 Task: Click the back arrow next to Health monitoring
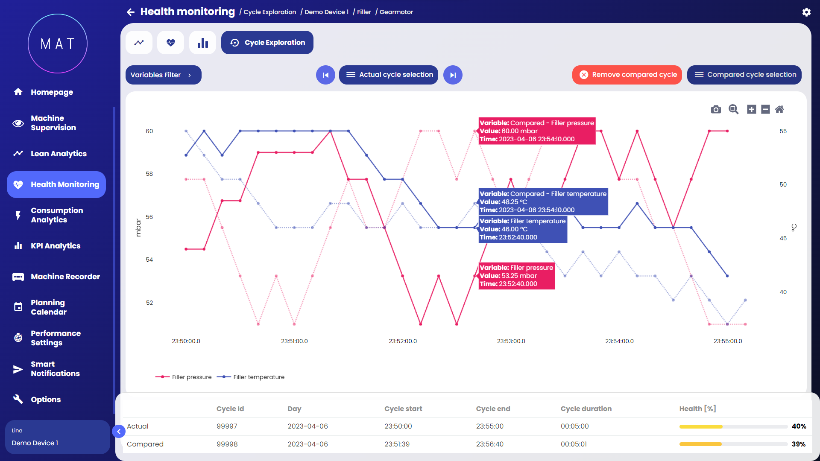tap(131, 12)
